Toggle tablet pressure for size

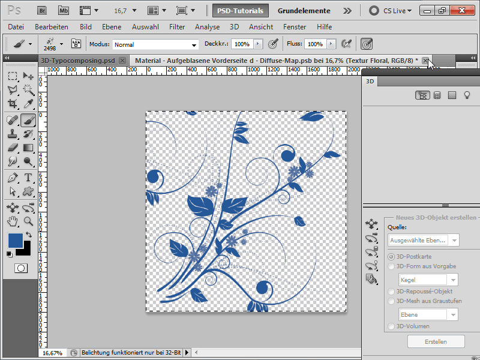pyautogui.click(x=367, y=44)
